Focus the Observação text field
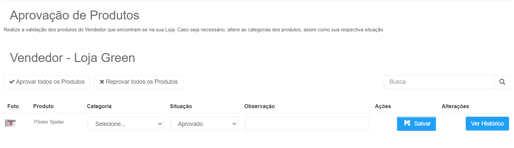Screen dimensions: 514x148 pyautogui.click(x=307, y=124)
